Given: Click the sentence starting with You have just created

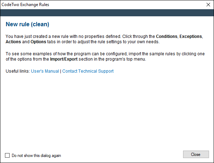Looking at the screenshot, I should click(104, 39).
